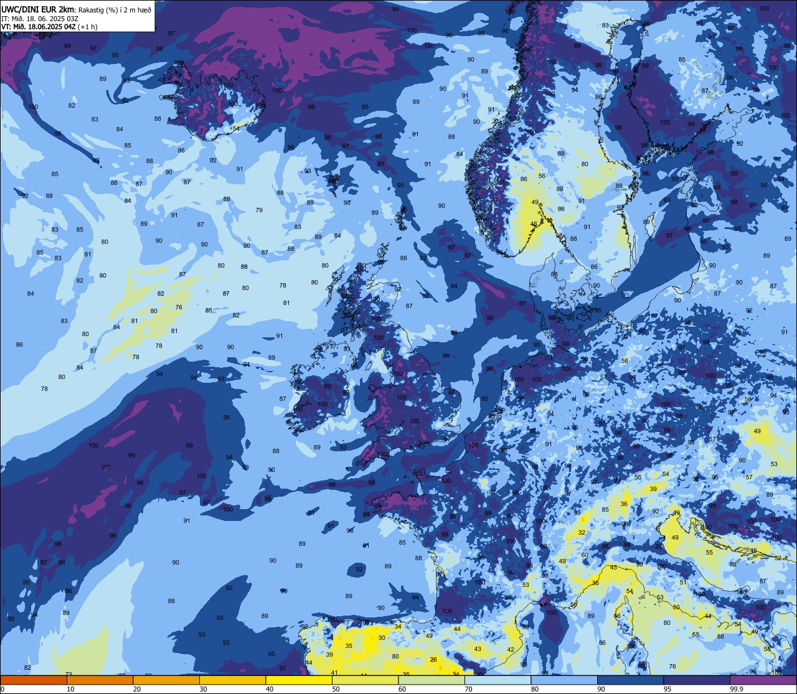Click the map value "79" over the North Atlantic
This screenshot has height=694, width=797.
point(259,210)
